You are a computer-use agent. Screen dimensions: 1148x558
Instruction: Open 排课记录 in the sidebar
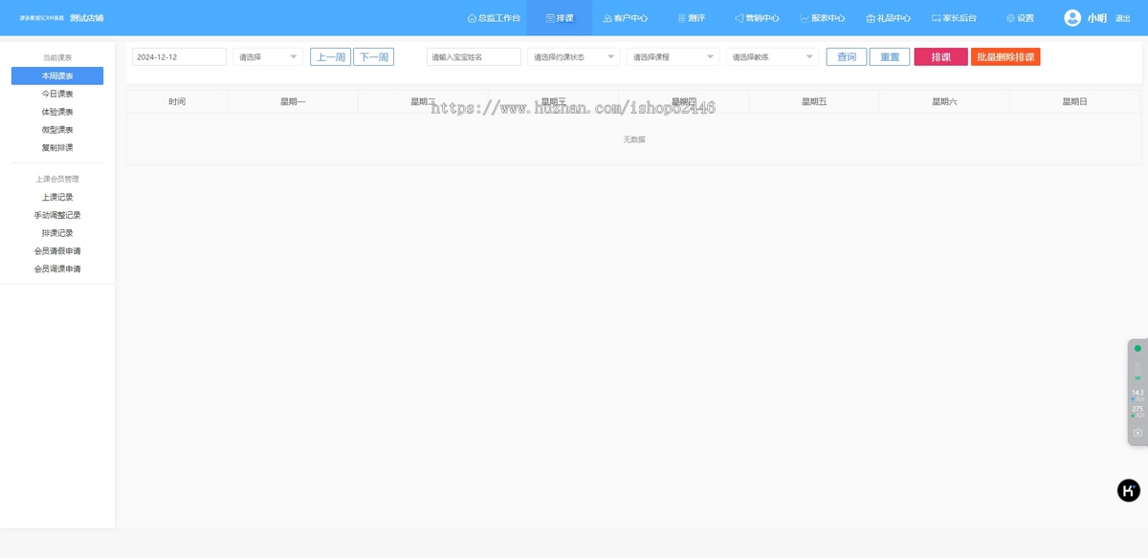[57, 233]
